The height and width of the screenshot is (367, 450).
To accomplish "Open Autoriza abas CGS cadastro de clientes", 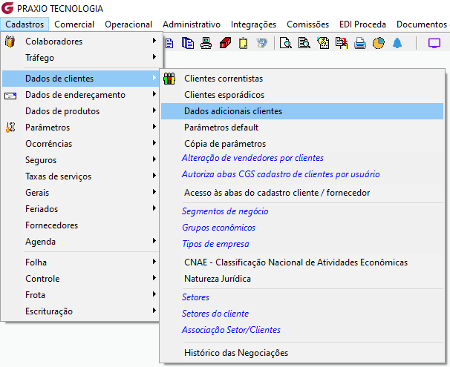I will pyautogui.click(x=281, y=174).
